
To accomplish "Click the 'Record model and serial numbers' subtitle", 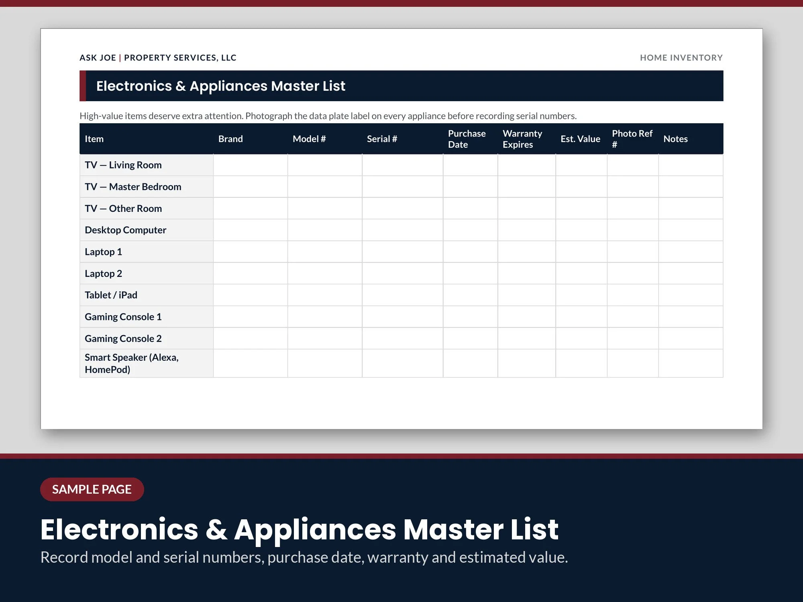I will 304,557.
